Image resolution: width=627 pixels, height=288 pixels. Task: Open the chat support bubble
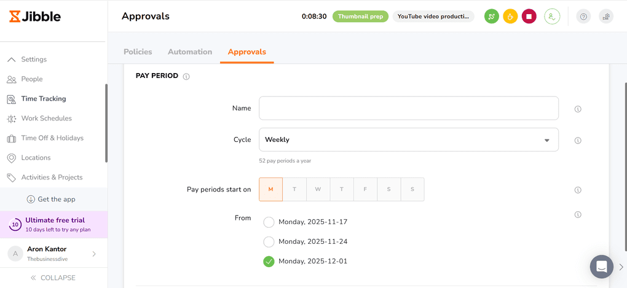pos(602,267)
